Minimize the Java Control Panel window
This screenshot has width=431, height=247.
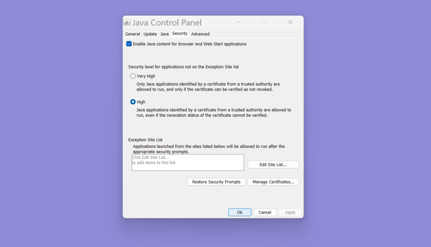pyautogui.click(x=238, y=22)
